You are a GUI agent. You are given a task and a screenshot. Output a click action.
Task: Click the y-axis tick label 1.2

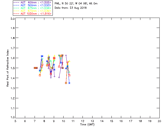tap(13, 98)
